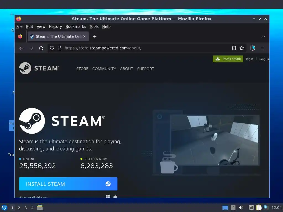Open the History menu
283x212 pixels.
click(55, 26)
